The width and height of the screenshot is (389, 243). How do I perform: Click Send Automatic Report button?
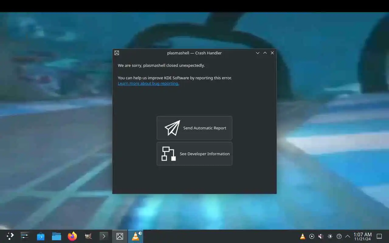point(194,128)
